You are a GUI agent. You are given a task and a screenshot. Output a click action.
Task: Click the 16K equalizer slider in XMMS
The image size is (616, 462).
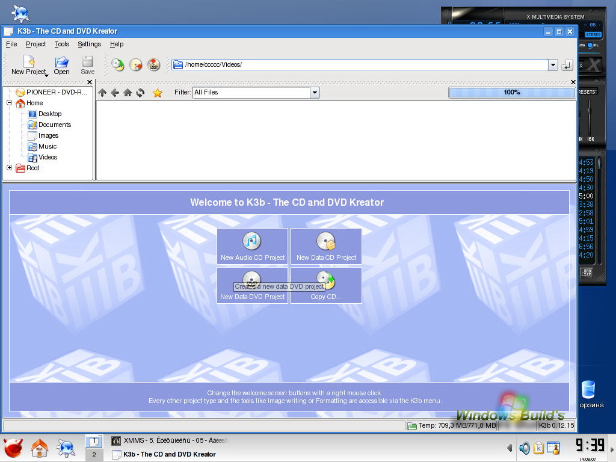(590, 118)
